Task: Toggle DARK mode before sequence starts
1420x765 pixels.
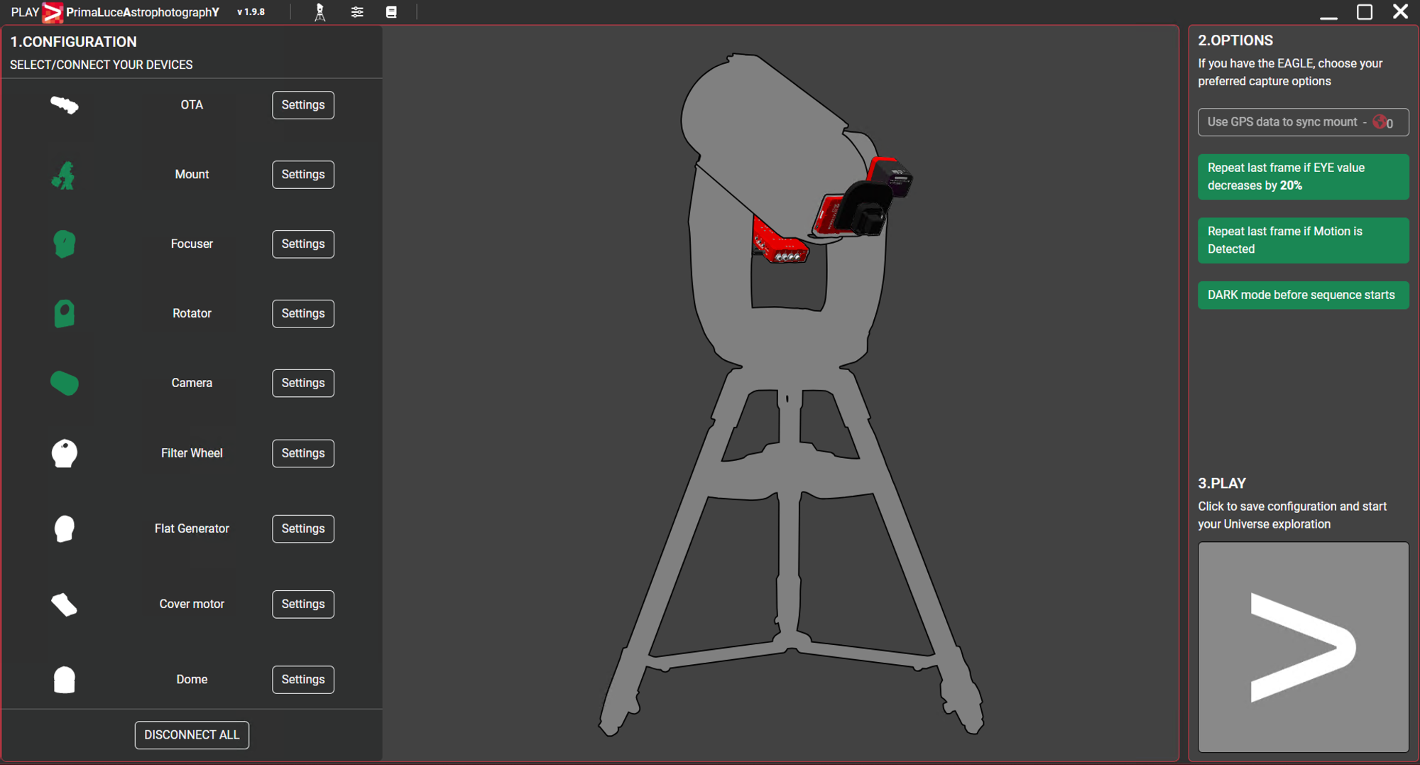Action: click(x=1302, y=295)
